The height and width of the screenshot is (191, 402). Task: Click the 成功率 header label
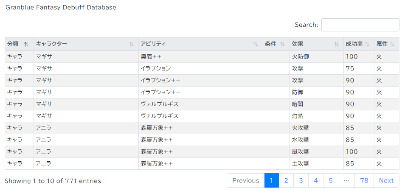[354, 44]
